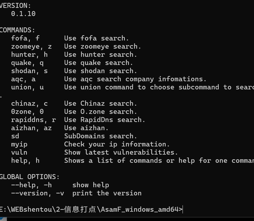
Task: Click the version number 0.1.10
Action: 23,14
